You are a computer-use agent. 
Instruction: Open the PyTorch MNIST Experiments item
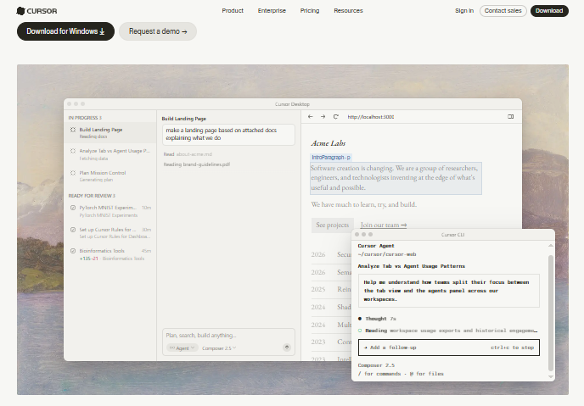tap(110, 211)
